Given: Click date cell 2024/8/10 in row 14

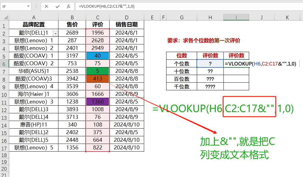Looking at the screenshot, I should click(127, 125).
